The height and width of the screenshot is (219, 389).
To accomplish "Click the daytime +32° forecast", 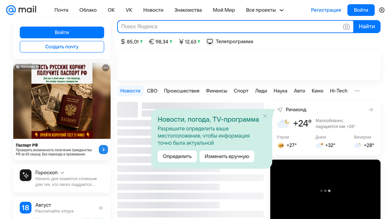I will [x=325, y=145].
